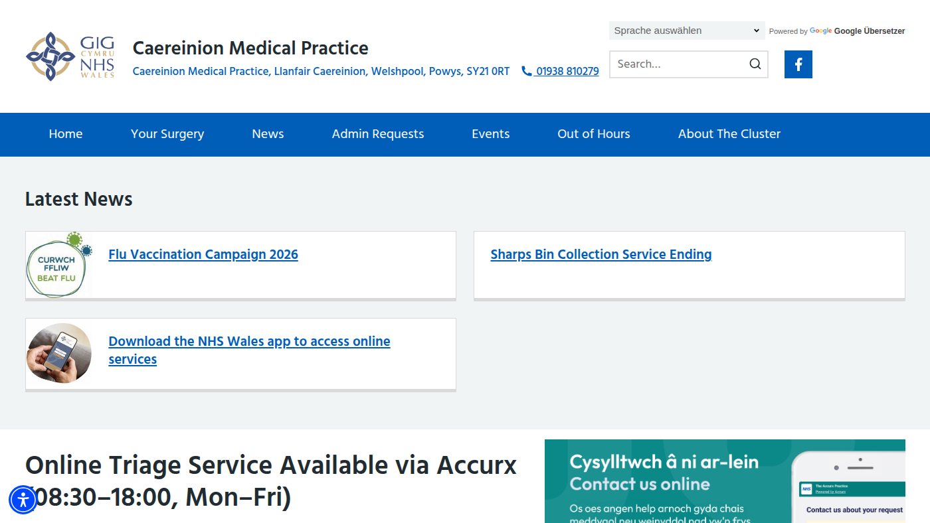Click the phone icon beside 01938 810279

click(527, 71)
